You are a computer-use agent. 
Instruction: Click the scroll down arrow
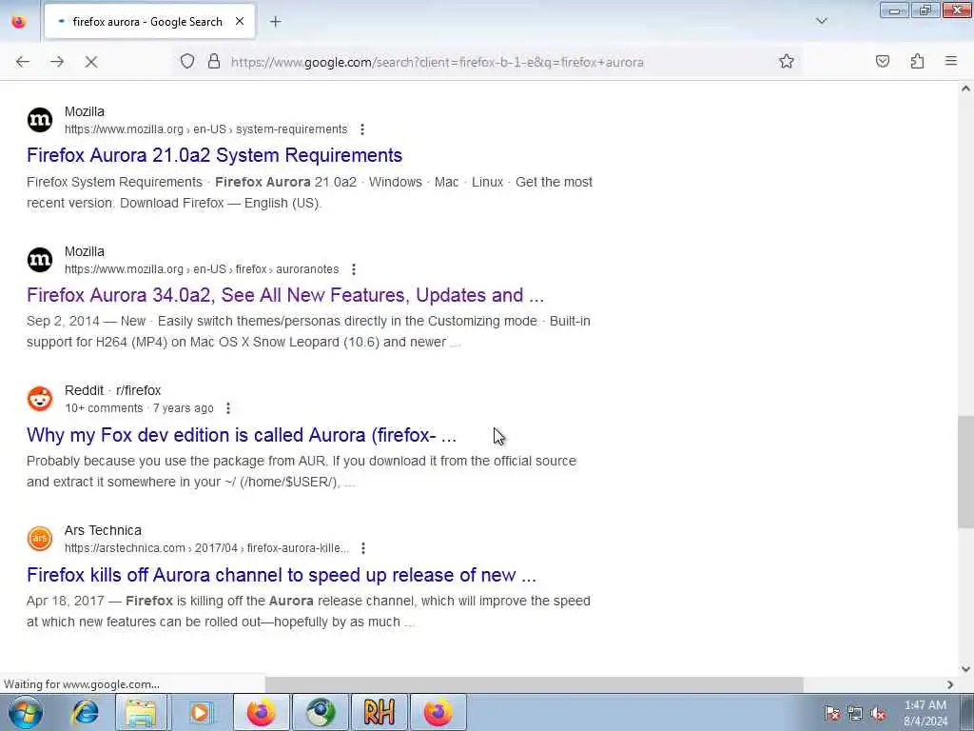pyautogui.click(x=965, y=669)
